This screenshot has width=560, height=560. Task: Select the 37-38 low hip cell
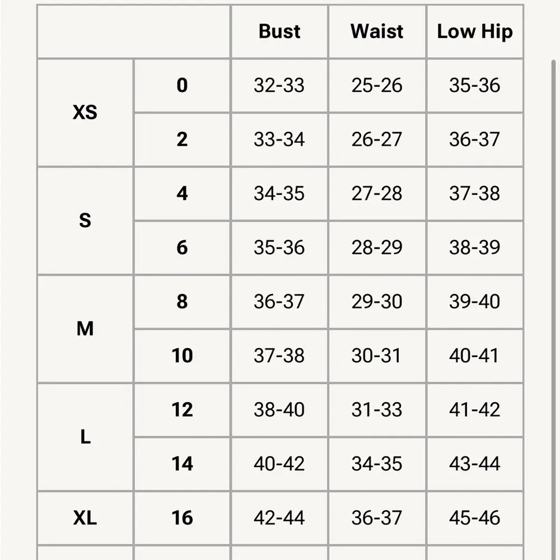point(474,194)
